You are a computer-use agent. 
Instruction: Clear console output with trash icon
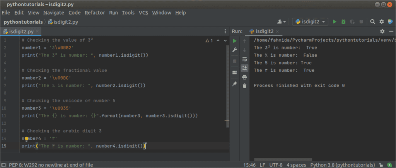click(x=244, y=86)
